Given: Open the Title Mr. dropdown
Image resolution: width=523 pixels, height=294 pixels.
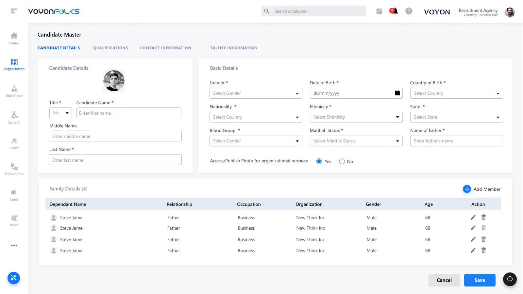Looking at the screenshot, I should coord(60,113).
